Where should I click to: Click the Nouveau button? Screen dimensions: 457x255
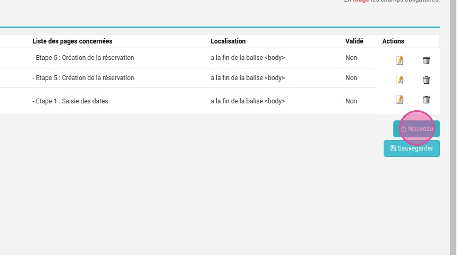pos(417,129)
